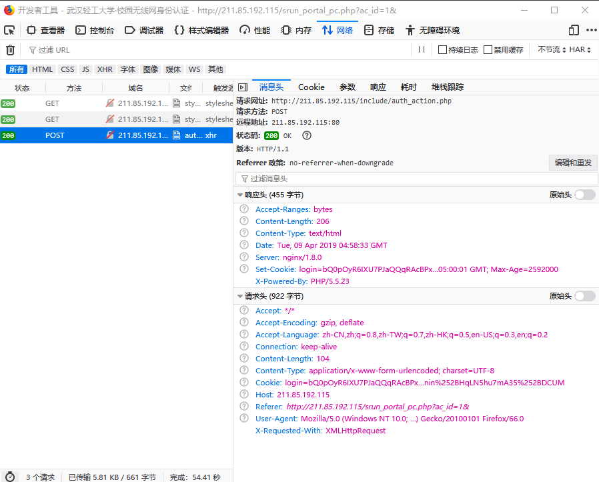Filter requests by XHR type
The height and width of the screenshot is (482, 599).
pyautogui.click(x=105, y=69)
